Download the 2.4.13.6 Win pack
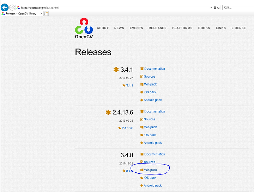The width and height of the screenshot is (254, 192). coord(151,127)
